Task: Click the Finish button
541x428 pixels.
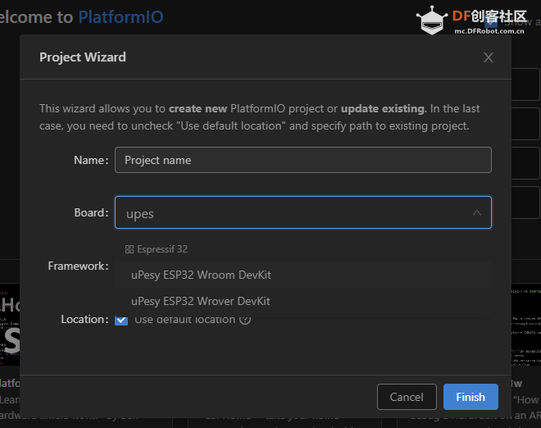Action: tap(471, 397)
